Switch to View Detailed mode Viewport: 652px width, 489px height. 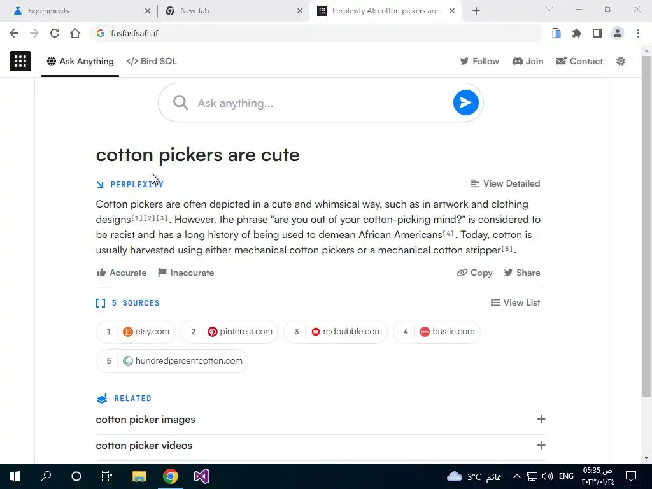point(505,183)
